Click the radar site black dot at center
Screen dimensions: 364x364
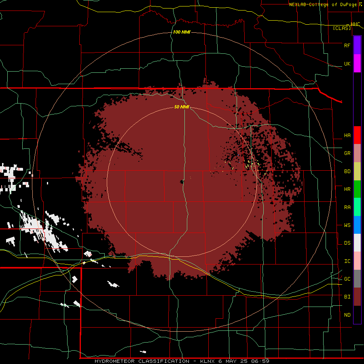[182, 182]
